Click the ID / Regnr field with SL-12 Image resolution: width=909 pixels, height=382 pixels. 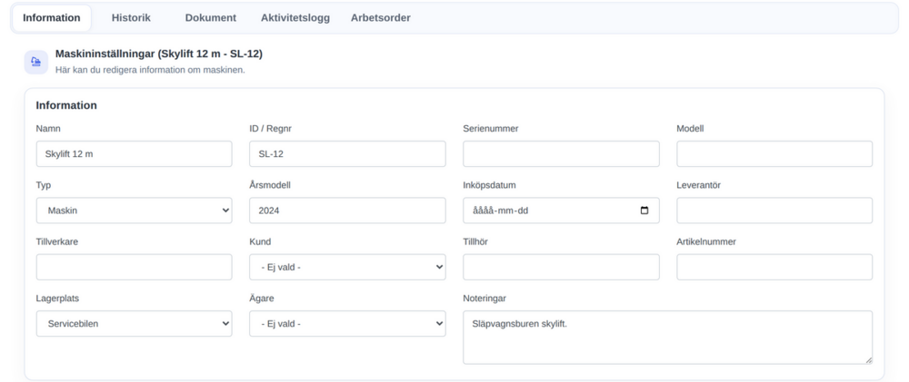pyautogui.click(x=347, y=154)
